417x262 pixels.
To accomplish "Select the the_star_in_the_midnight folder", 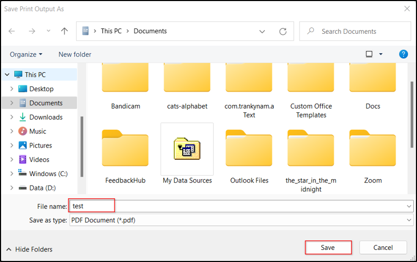I will [x=311, y=161].
